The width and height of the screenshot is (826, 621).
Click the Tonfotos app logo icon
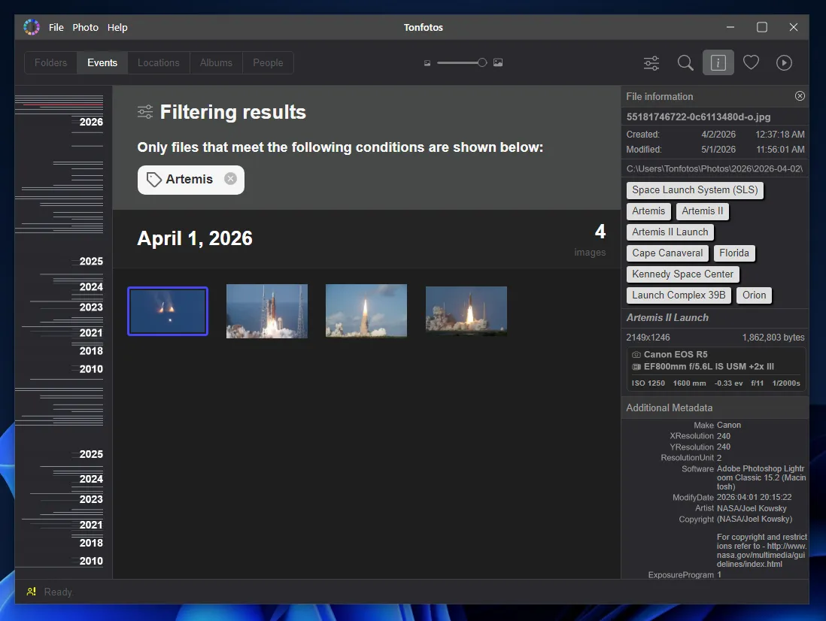[x=32, y=27]
